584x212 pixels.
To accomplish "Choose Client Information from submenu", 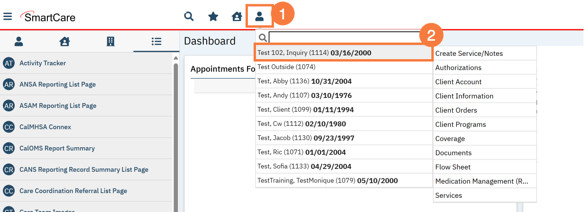I will click(x=464, y=96).
